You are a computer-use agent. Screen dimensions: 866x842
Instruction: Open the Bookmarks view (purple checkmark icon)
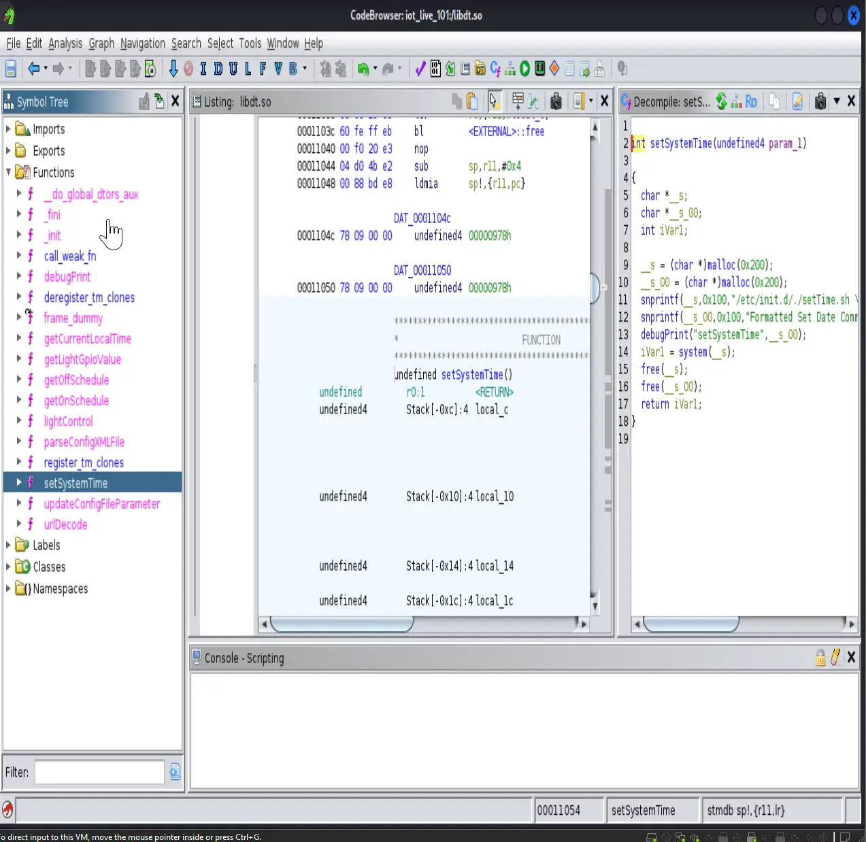tap(420, 68)
